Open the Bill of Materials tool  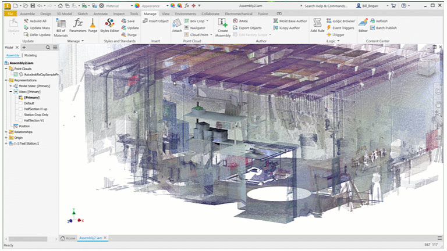click(x=61, y=28)
